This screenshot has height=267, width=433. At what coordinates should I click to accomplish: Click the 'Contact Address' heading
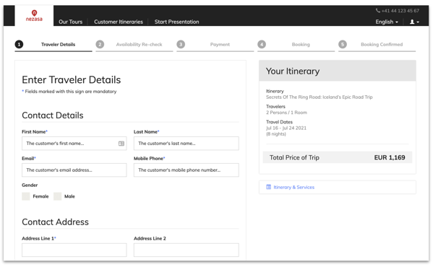[x=55, y=222]
